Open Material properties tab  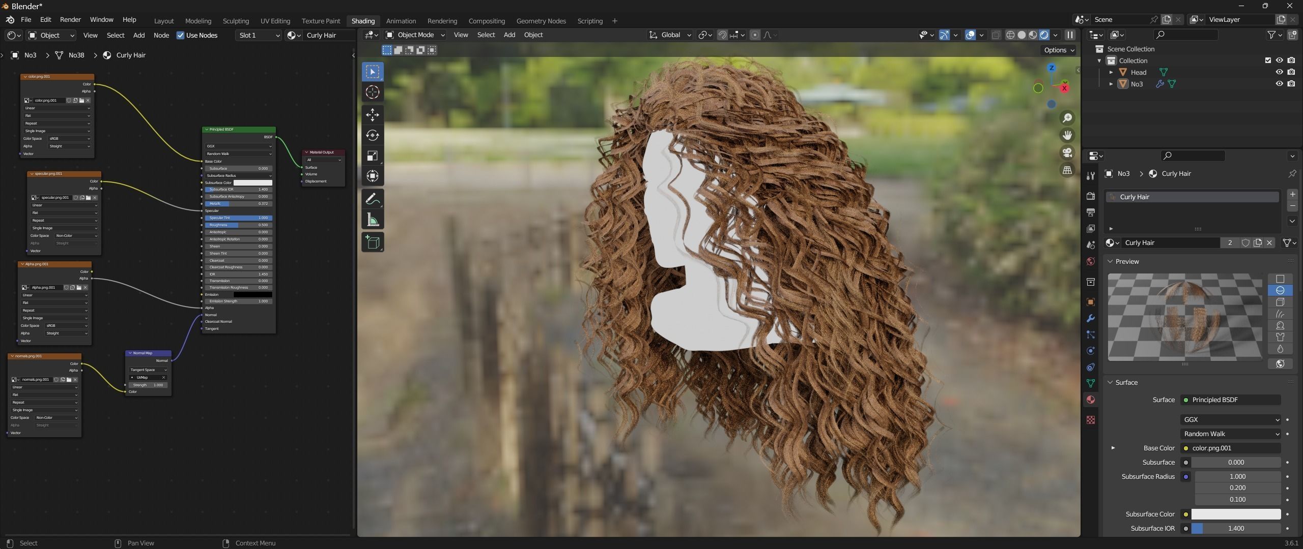point(1091,400)
